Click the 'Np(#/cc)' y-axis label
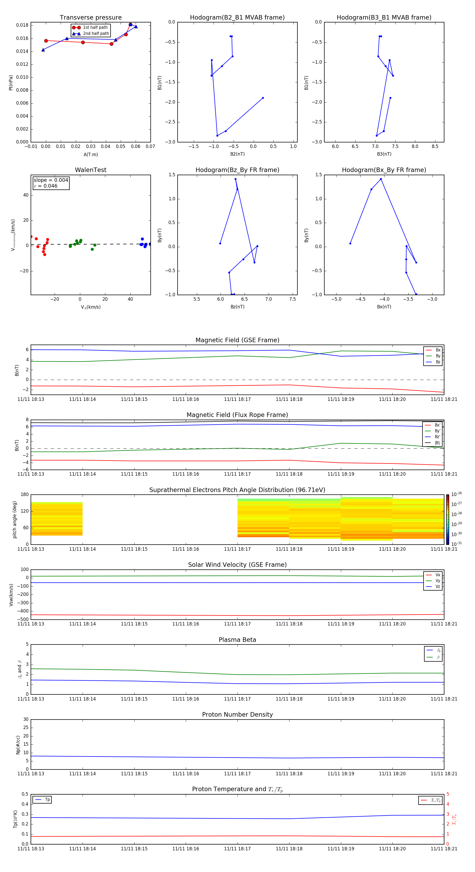Viewport: 475px width, 872px height. click(18, 745)
